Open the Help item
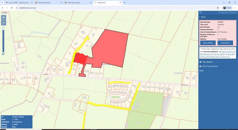238x130 pixels. 201,71
